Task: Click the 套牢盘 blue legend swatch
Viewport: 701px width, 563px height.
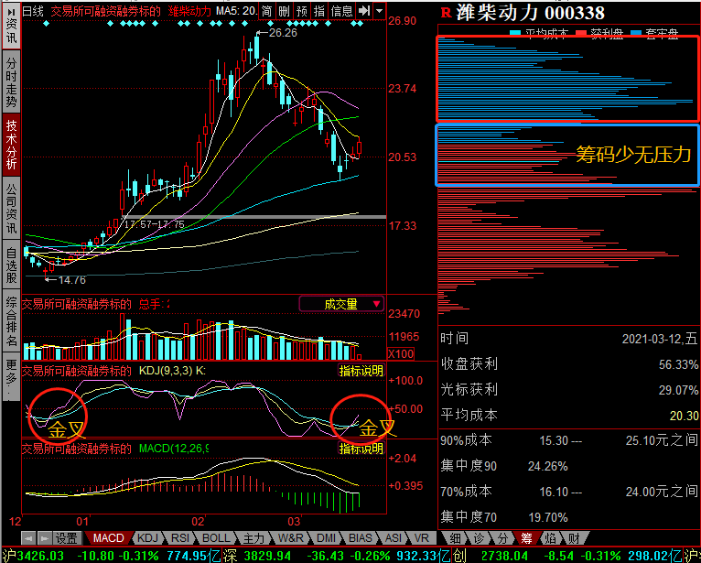Action: click(636, 33)
